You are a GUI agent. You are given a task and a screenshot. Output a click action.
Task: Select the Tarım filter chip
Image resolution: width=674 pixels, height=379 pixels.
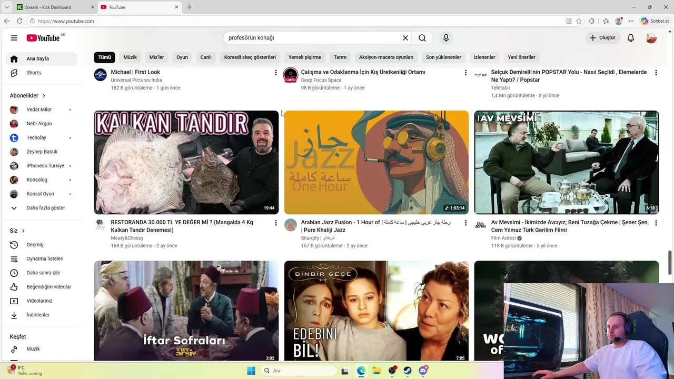pos(340,57)
